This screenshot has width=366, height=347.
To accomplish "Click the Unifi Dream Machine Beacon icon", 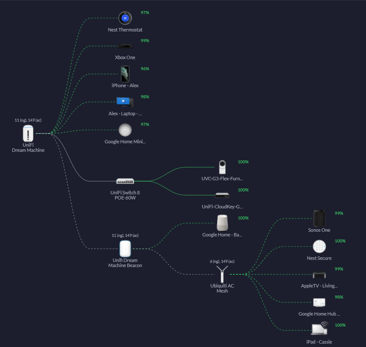I will 125,249.
